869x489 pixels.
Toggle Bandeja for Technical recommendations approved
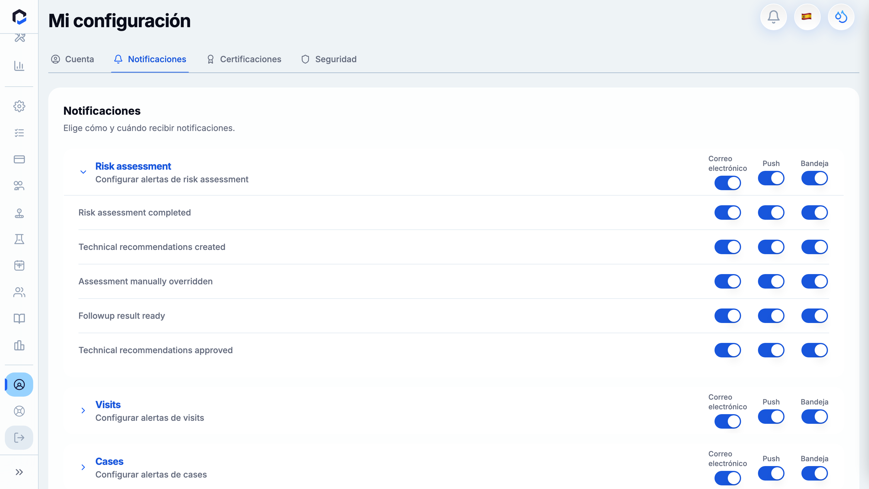coord(815,350)
